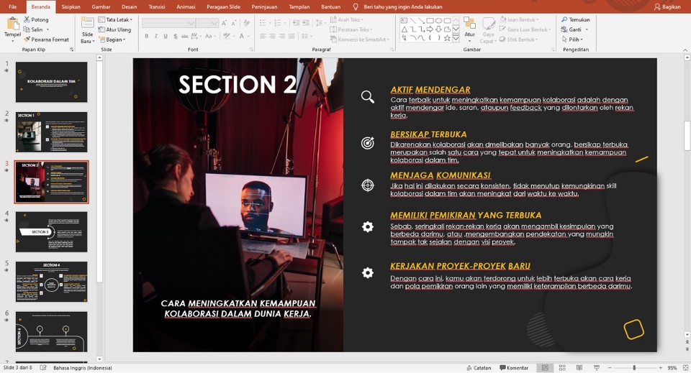Fit slide to current window
This screenshot has height=373, width=691.
tap(685, 368)
